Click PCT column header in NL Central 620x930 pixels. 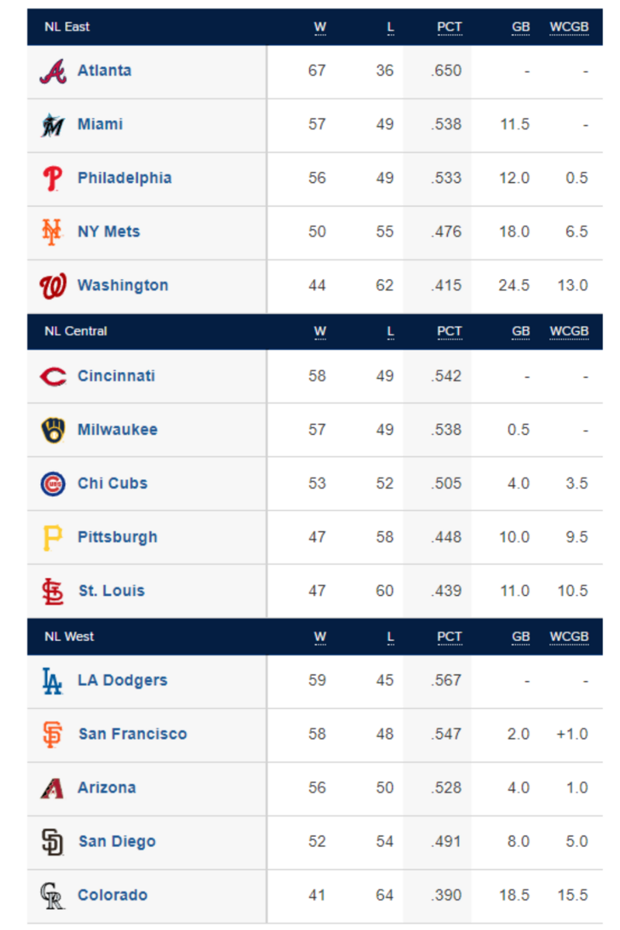(x=449, y=332)
